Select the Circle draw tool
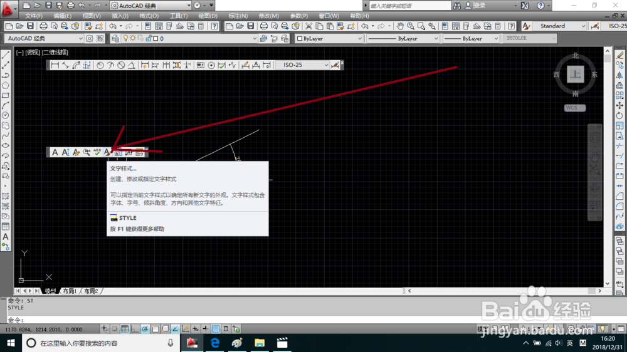The height and width of the screenshot is (352, 627). coord(6,115)
